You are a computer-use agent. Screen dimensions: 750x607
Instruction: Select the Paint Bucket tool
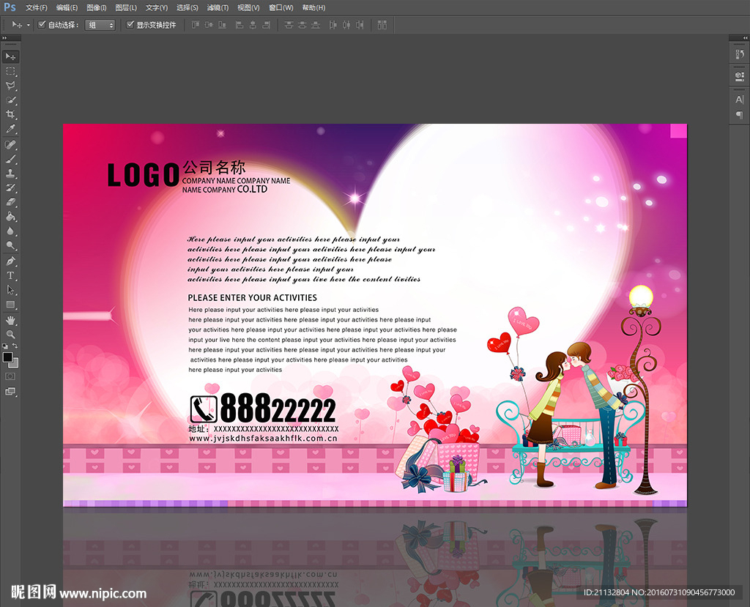coord(10,216)
